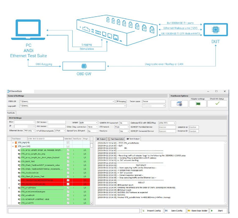Click the test icon of ETS_echoBitfields
The image size is (238, 218).
19,188
